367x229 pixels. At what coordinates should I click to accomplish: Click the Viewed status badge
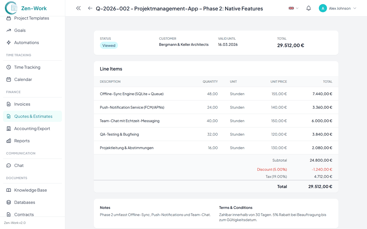109,46
